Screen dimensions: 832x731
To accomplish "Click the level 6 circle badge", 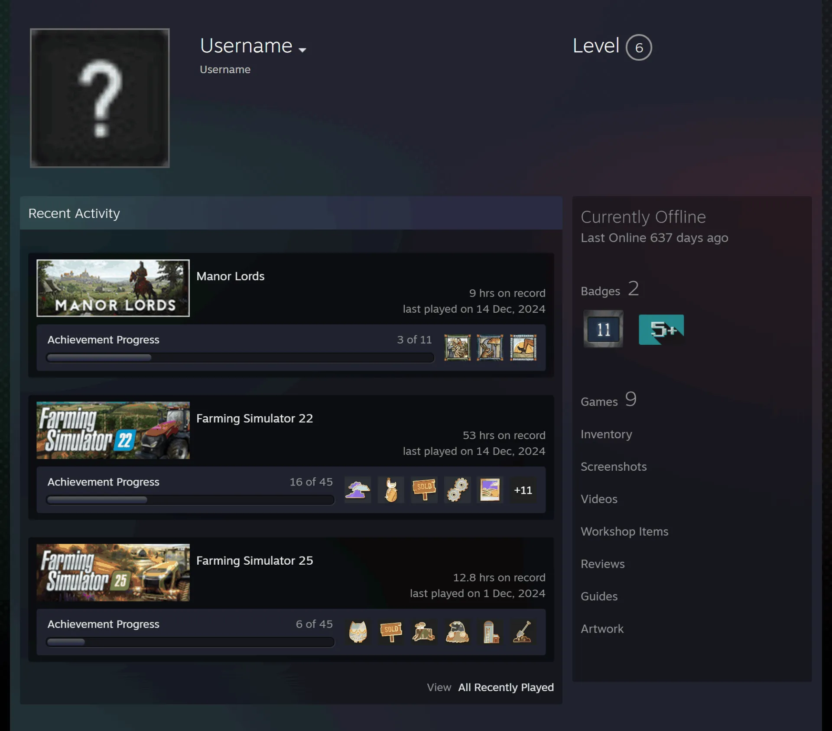I will (639, 47).
